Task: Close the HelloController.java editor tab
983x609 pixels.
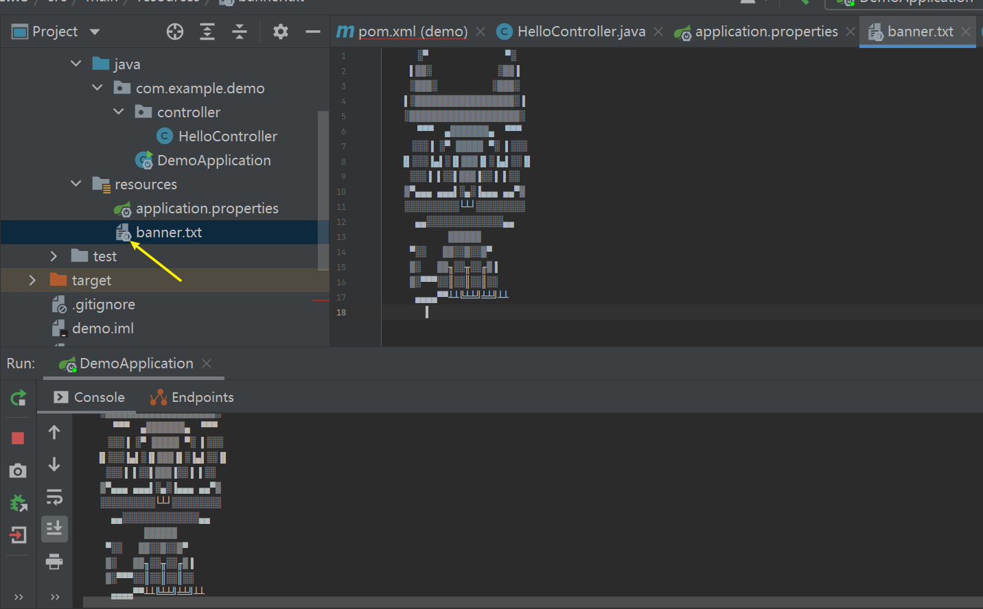Action: click(x=658, y=32)
